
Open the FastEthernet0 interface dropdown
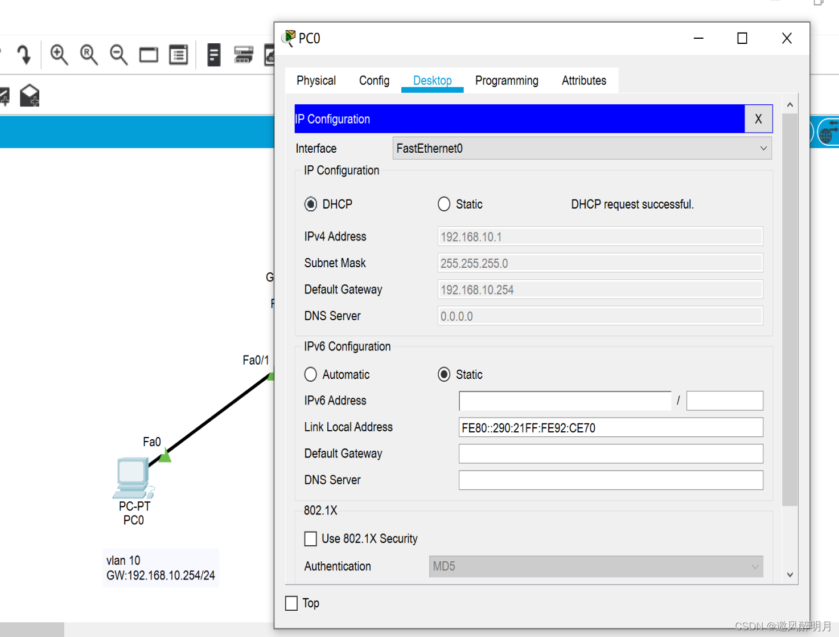[582, 149]
